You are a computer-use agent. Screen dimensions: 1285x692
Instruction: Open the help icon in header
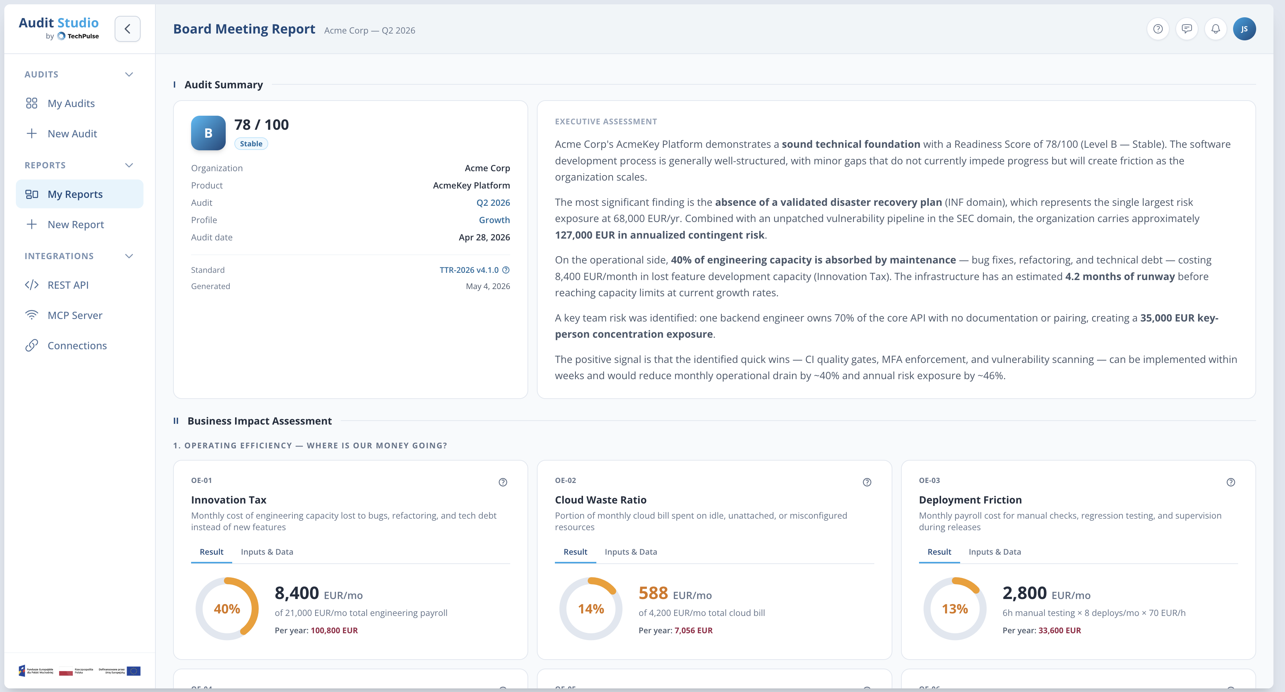tap(1158, 29)
